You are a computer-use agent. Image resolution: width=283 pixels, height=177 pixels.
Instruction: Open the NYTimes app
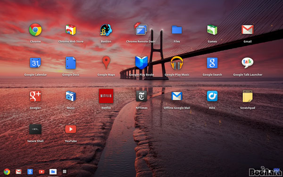click(141, 96)
